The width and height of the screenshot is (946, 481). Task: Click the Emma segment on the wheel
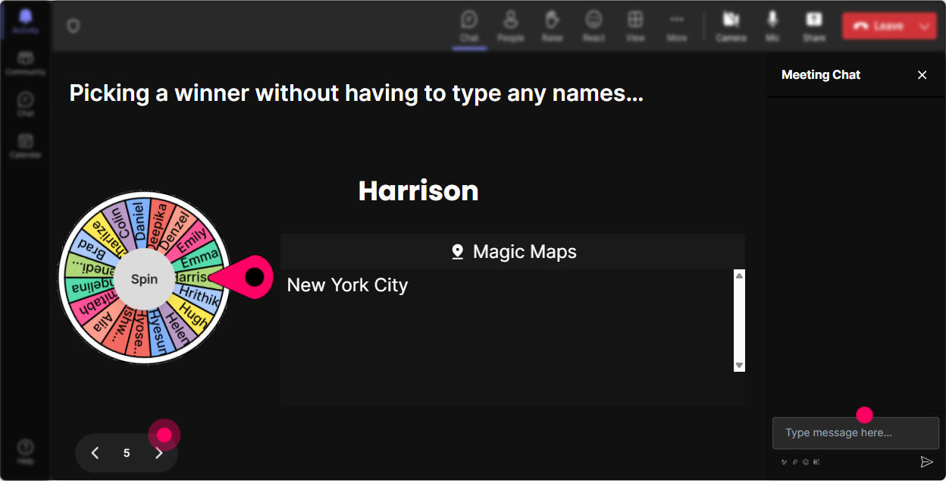pyautogui.click(x=199, y=257)
